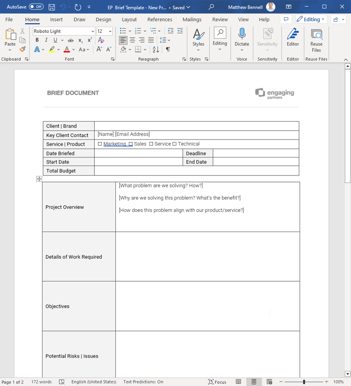Click the table move handle
This screenshot has width=351, height=386.
[39, 179]
